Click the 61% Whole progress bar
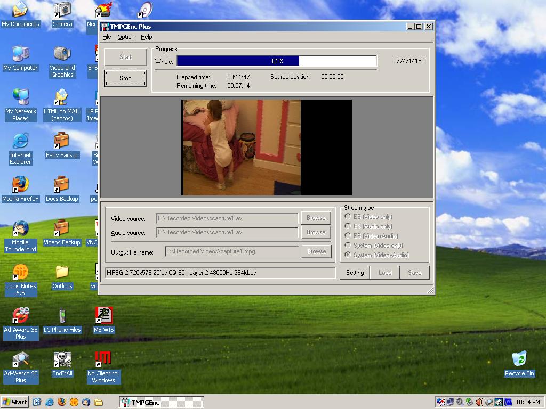The width and height of the screenshot is (546, 409). 277,61
